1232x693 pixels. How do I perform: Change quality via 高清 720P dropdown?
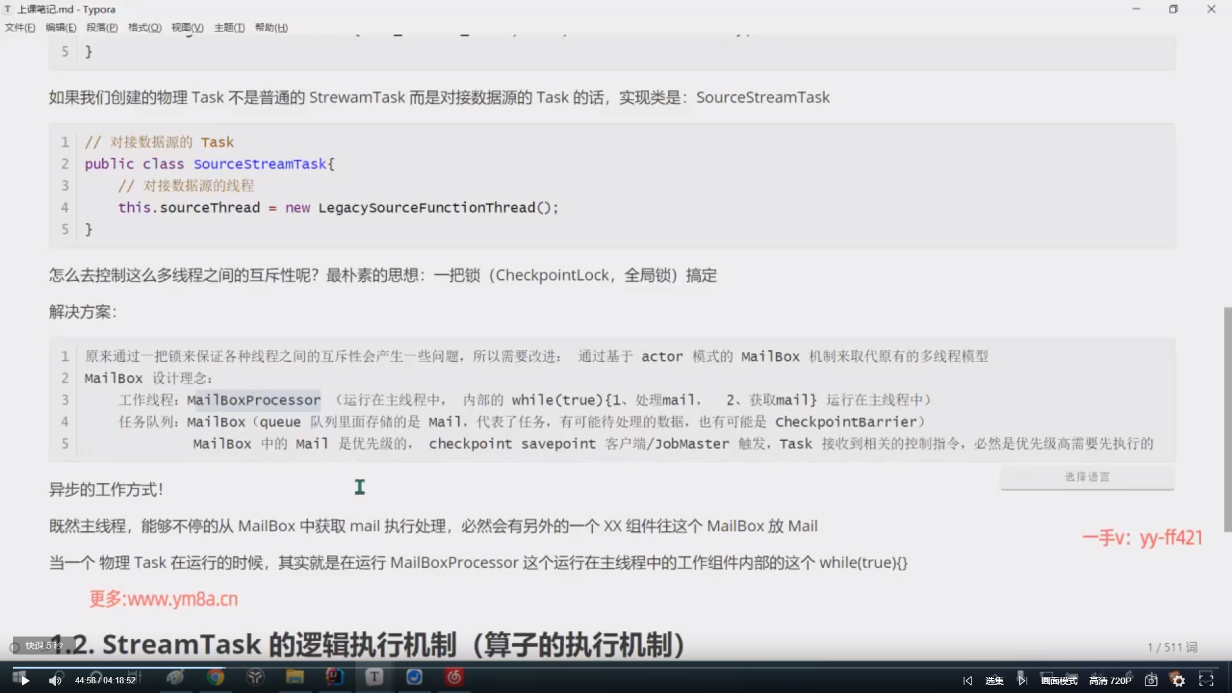tap(1110, 680)
